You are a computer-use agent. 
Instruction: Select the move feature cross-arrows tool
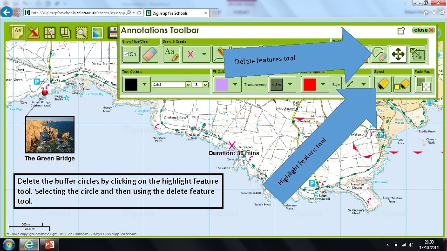click(x=398, y=54)
